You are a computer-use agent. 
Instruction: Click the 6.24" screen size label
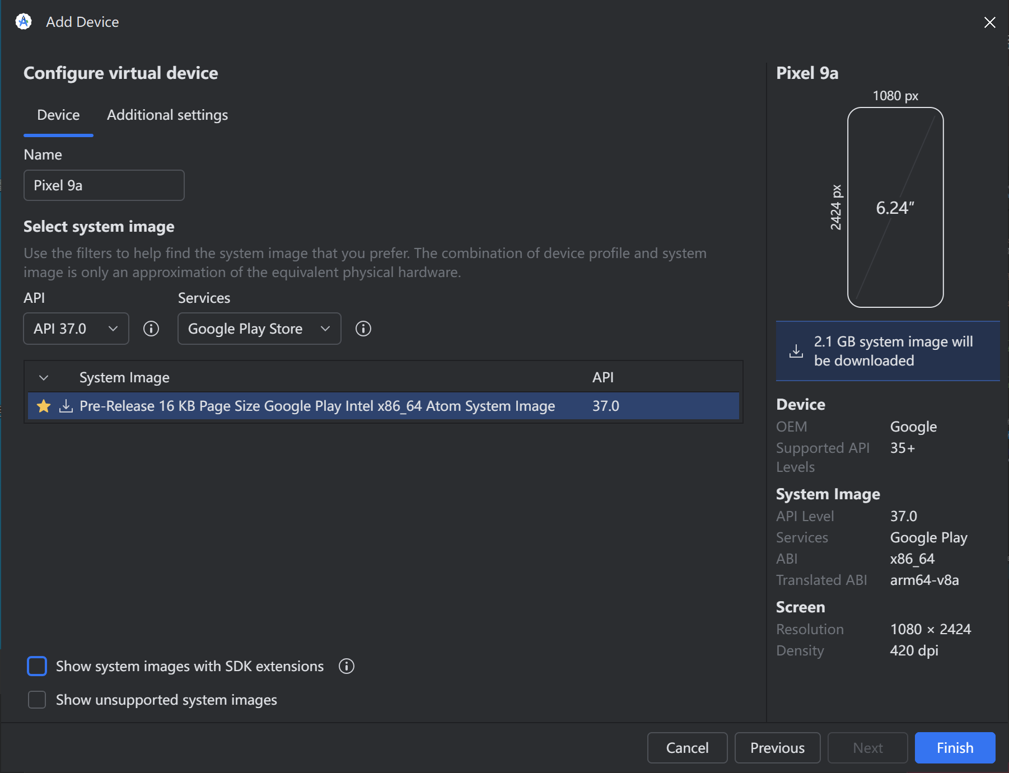click(895, 208)
